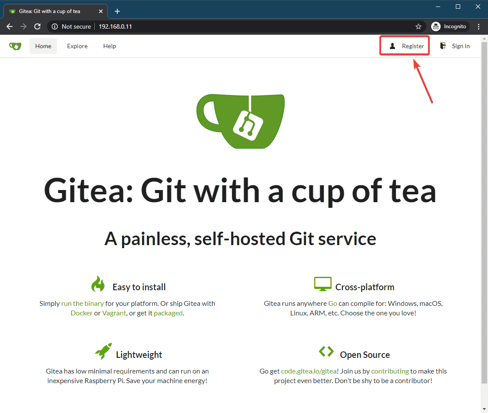Follow the Vagrant link

114,313
